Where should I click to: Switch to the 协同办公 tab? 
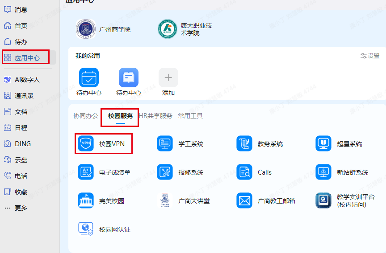(85, 116)
